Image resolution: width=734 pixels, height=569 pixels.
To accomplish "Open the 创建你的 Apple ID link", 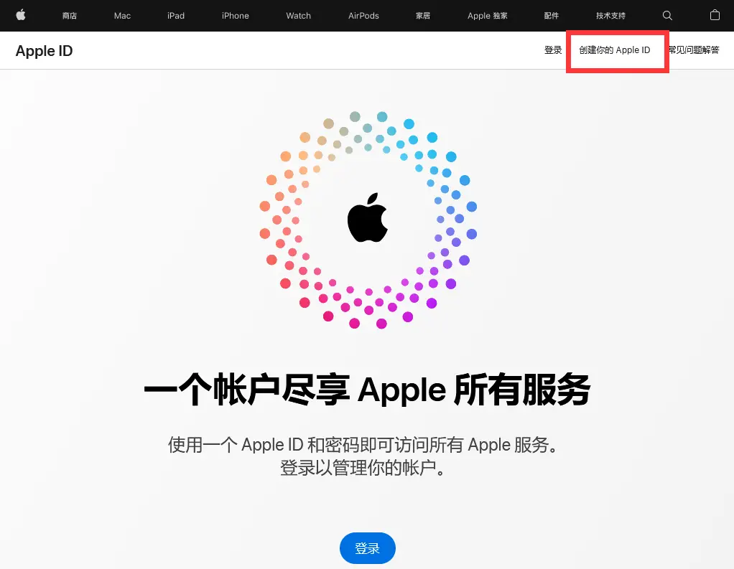I will click(x=615, y=50).
